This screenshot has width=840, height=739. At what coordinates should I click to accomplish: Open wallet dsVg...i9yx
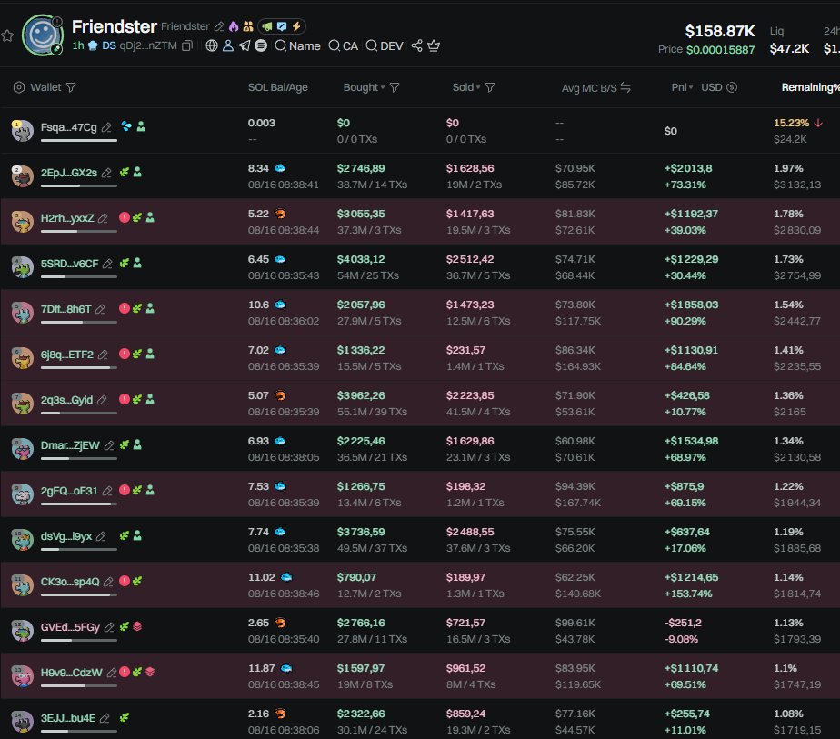[65, 536]
